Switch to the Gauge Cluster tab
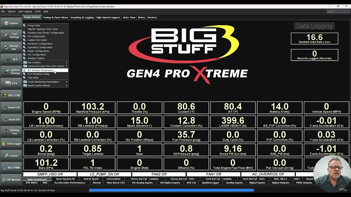This screenshot has width=351, height=197. [32, 17]
